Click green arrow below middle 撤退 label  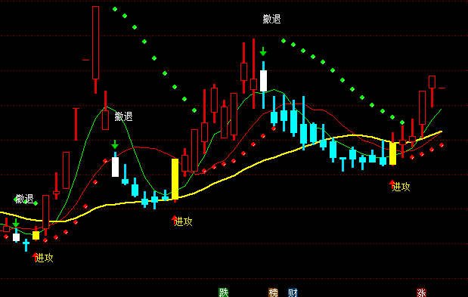[x=115, y=144]
